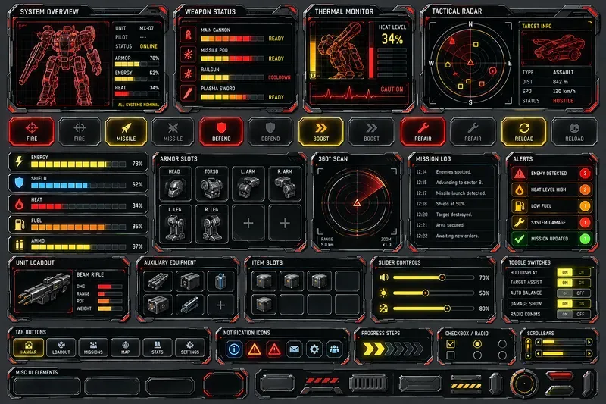Click the selected yellow radio button

pyautogui.click(x=477, y=343)
